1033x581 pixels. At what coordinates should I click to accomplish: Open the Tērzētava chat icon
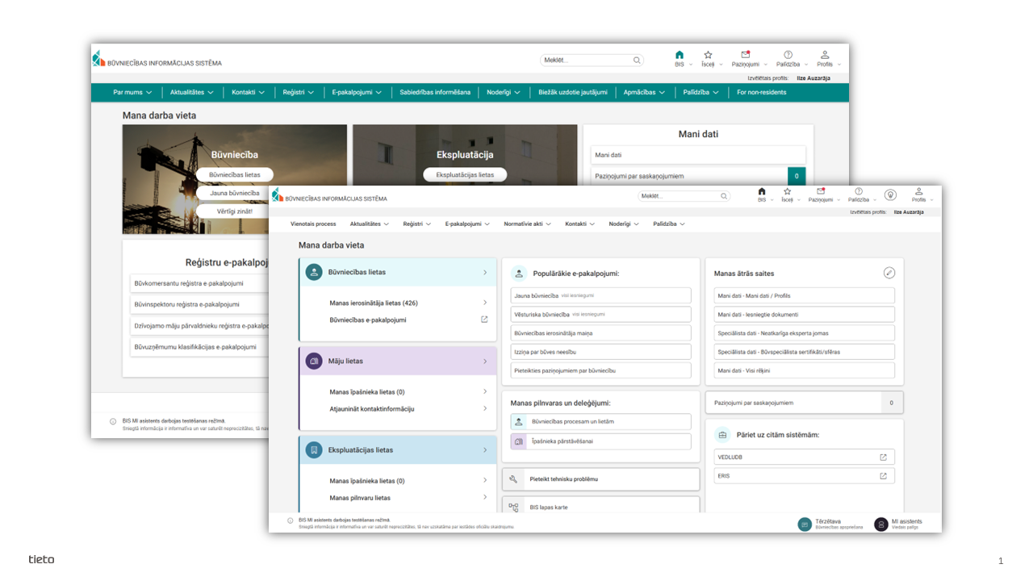(805, 524)
